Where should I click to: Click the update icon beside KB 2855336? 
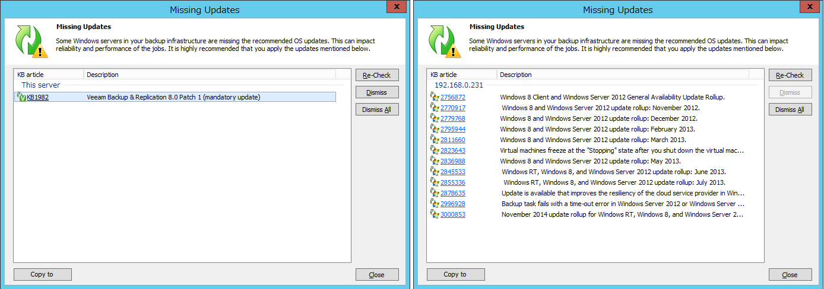[x=435, y=182]
